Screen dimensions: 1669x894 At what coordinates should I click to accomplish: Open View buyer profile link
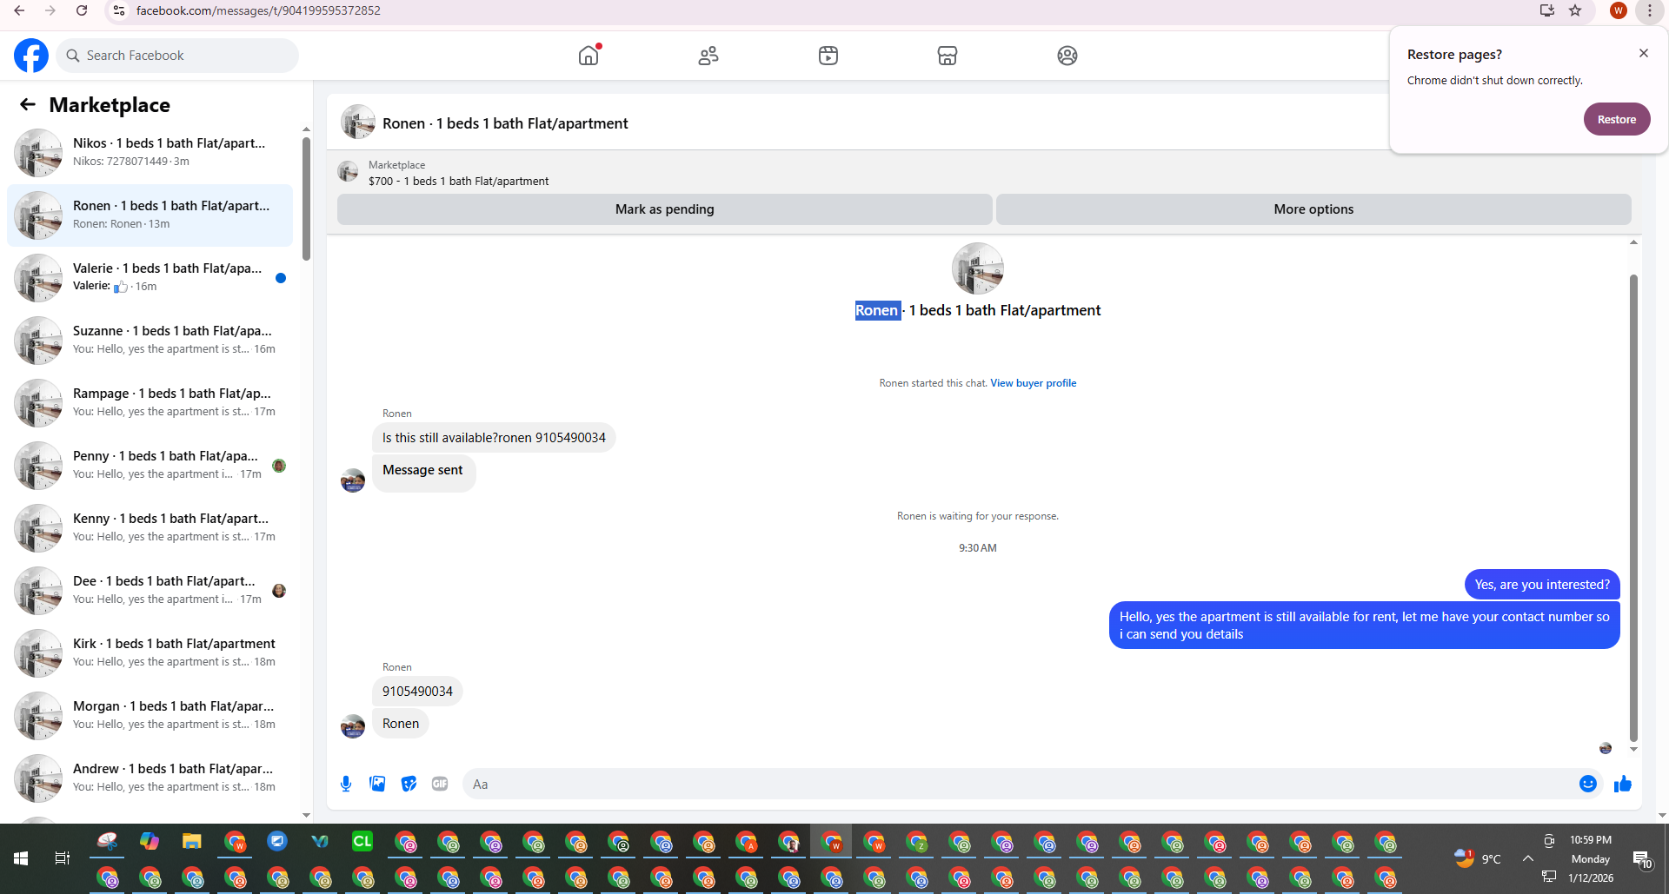click(x=1033, y=383)
